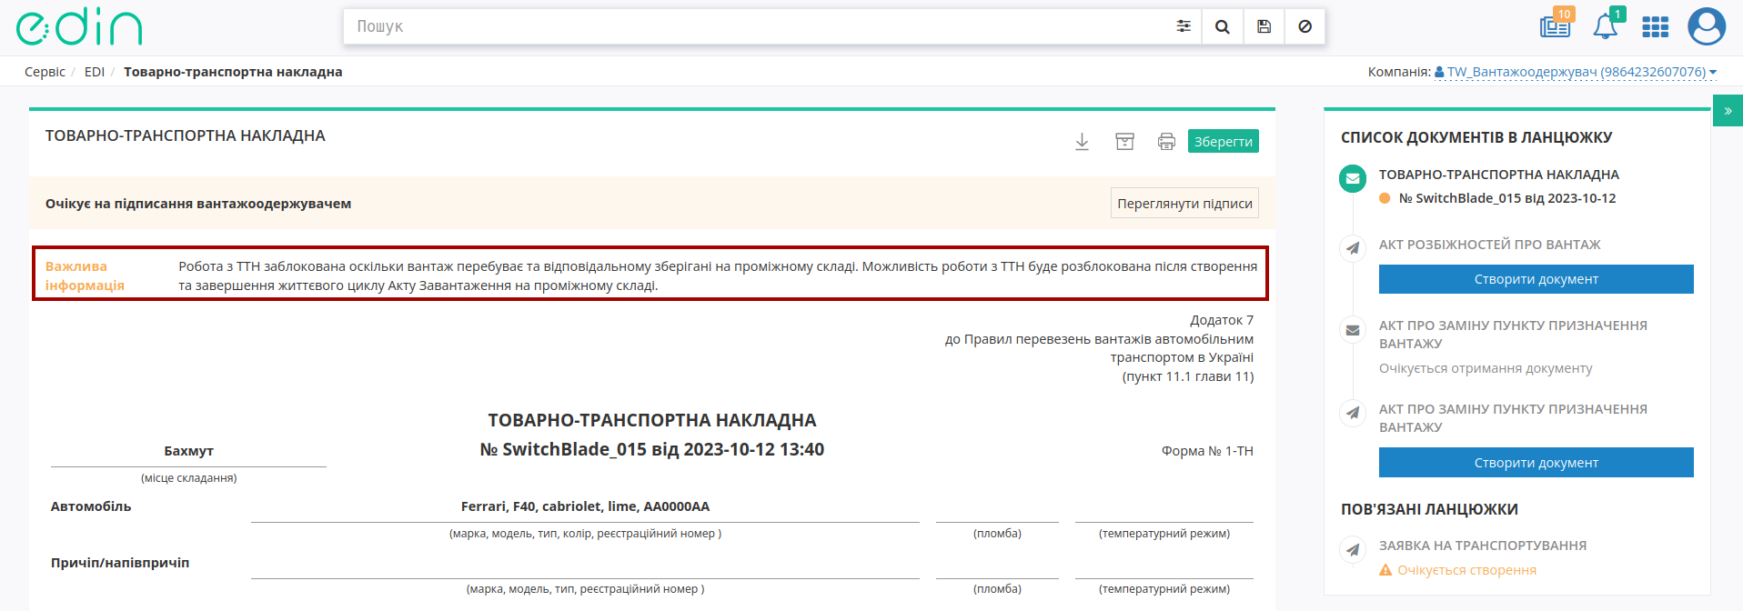Click the EDIN logo
The width and height of the screenshot is (1743, 611).
coord(79,27)
